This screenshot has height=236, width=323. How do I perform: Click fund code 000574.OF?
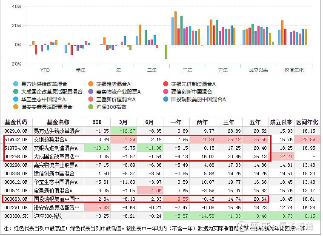[x=16, y=191]
